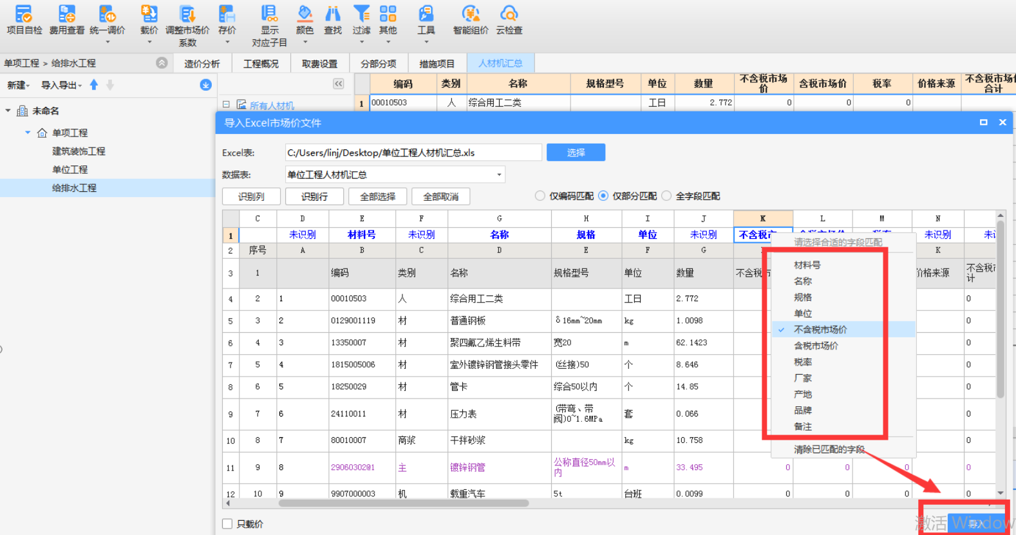
Task: Click the 过滤 funnel icon
Action: click(x=361, y=14)
